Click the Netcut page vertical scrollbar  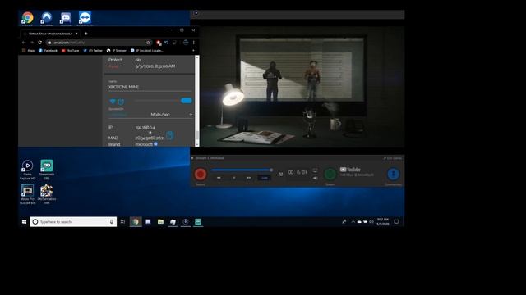[197, 101]
